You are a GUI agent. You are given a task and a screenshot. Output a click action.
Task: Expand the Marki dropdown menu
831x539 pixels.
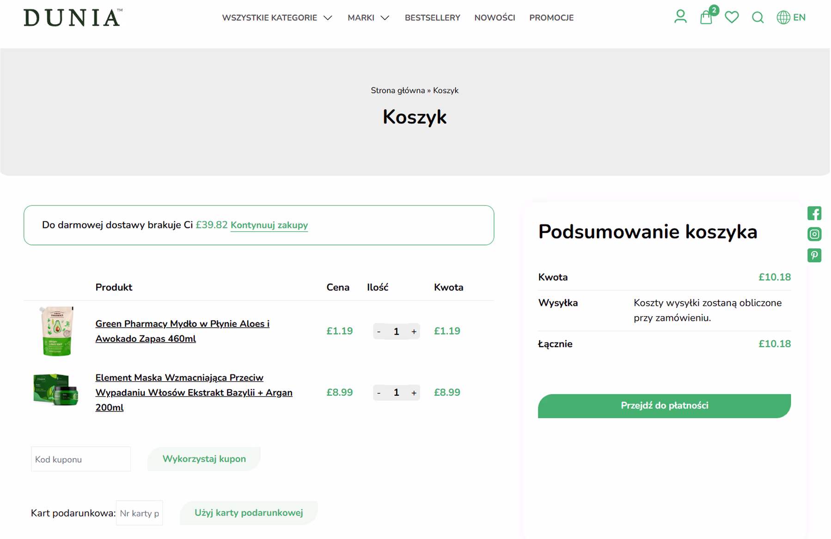[368, 18]
